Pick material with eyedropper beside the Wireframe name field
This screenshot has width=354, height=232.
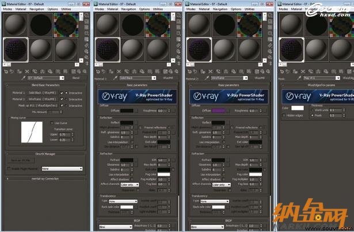tap(206, 78)
